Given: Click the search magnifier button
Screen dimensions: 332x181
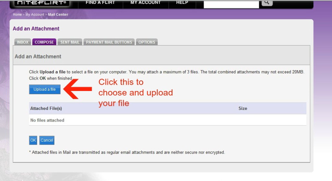Looking at the screenshot, I should coord(267,3).
